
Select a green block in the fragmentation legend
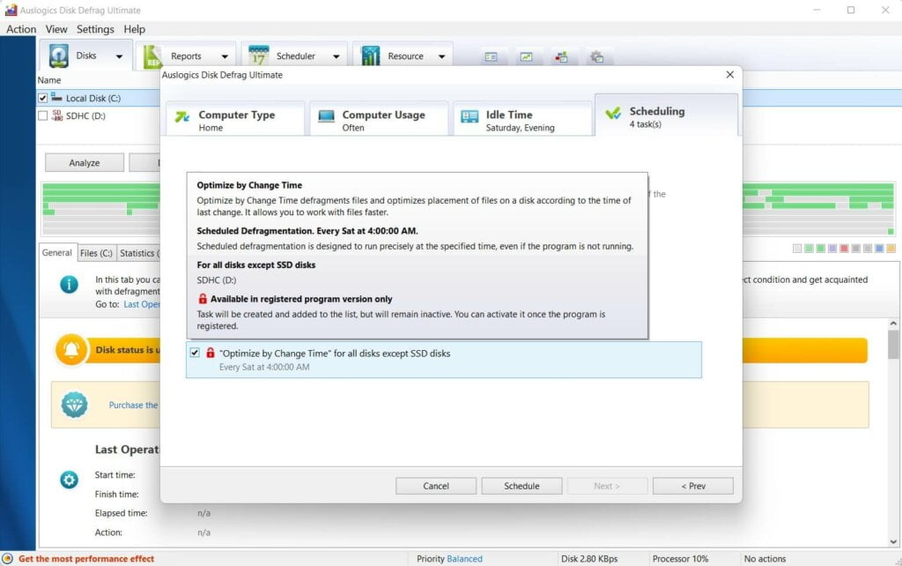(x=809, y=249)
